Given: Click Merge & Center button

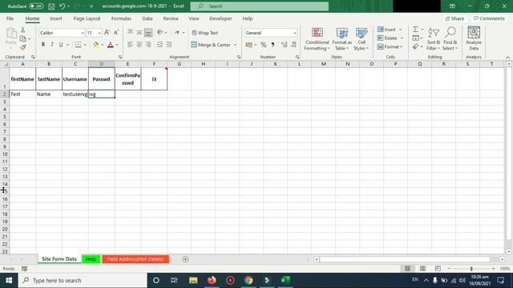Looking at the screenshot, I should [x=211, y=45].
